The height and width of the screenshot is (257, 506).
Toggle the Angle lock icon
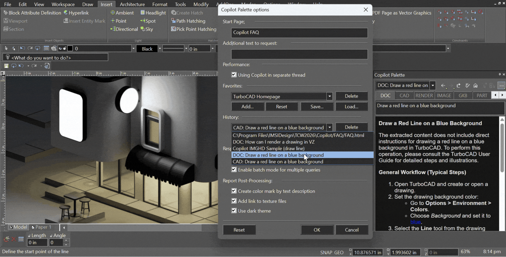click(x=51, y=236)
